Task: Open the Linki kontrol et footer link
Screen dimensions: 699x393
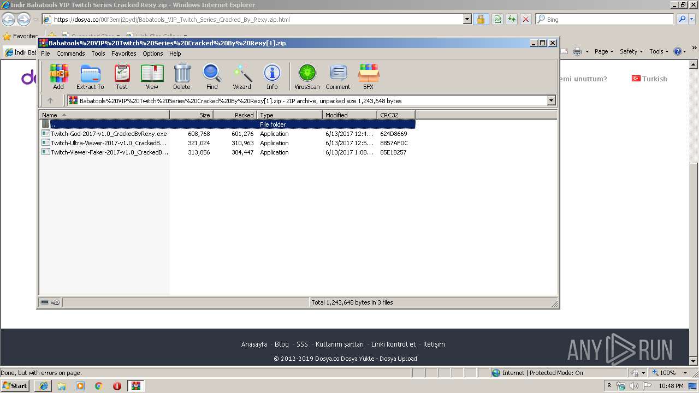Action: [x=393, y=344]
